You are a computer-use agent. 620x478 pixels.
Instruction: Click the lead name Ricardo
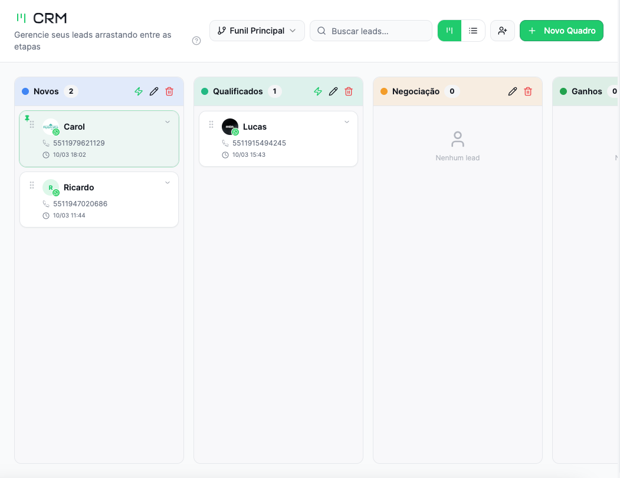(78, 187)
